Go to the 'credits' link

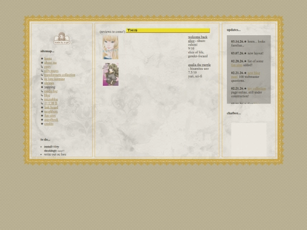[x=49, y=124]
